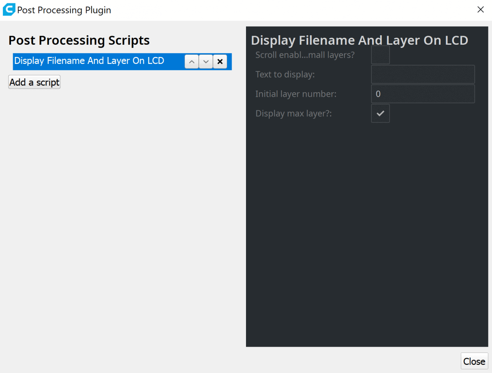Click the Initial layer number label

pyautogui.click(x=296, y=94)
